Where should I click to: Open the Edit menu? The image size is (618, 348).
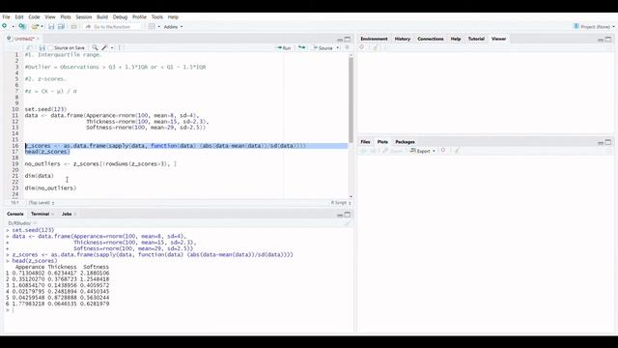tap(19, 17)
